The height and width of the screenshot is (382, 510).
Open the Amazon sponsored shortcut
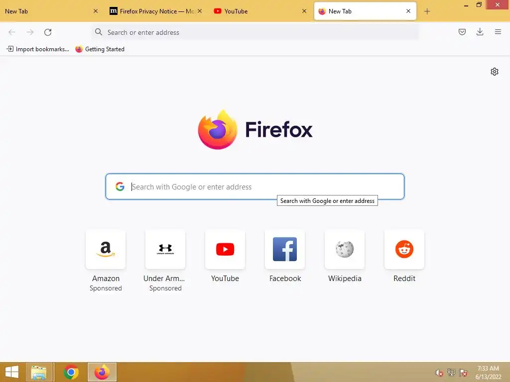[x=106, y=250]
